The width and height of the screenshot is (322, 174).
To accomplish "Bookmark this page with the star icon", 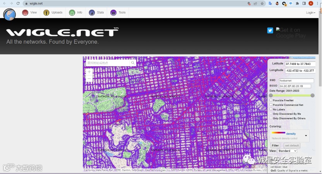I will tap(262, 3).
